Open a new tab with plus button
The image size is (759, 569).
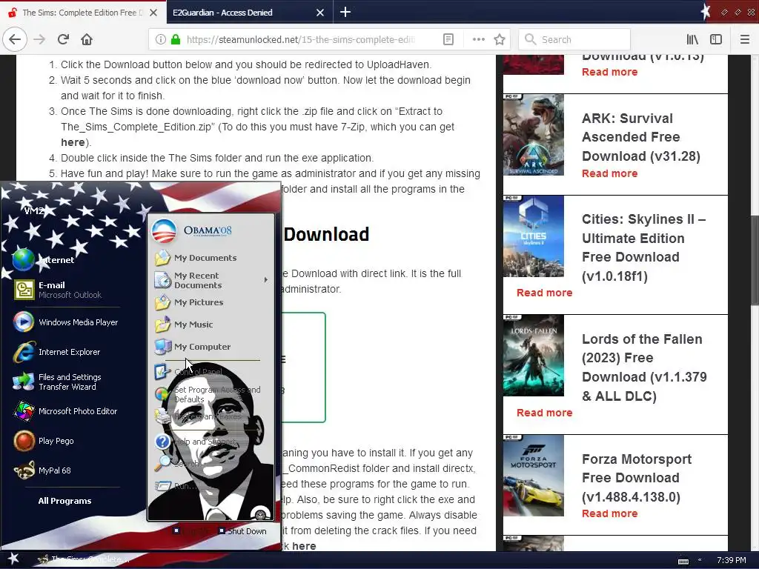tap(345, 12)
